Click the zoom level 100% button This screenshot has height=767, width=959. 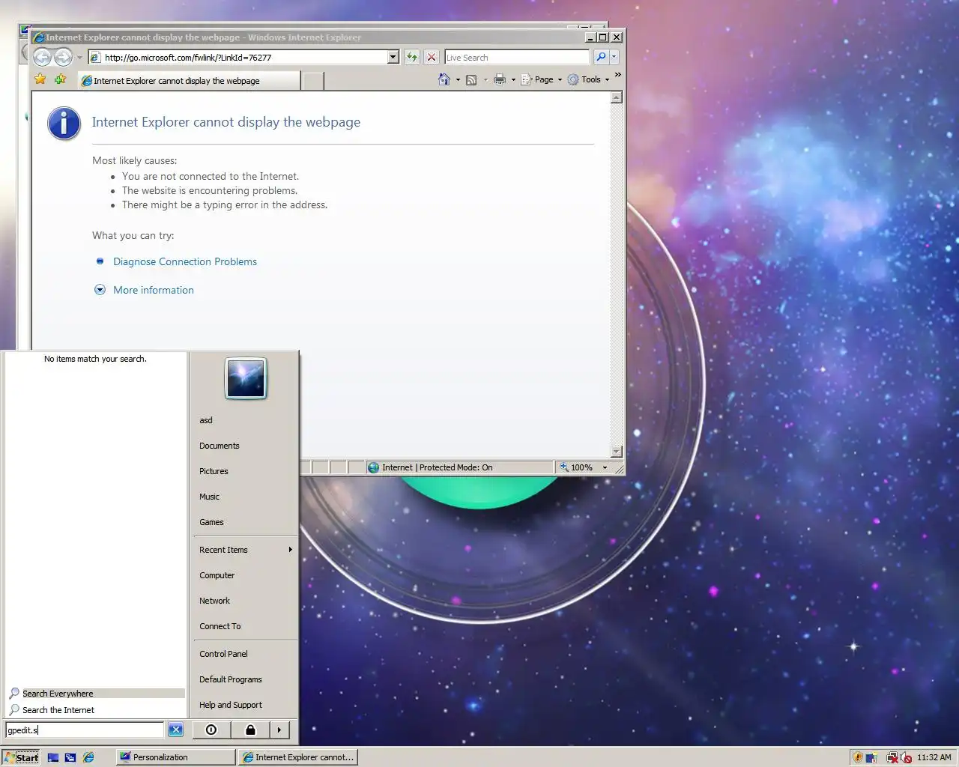tap(575, 467)
